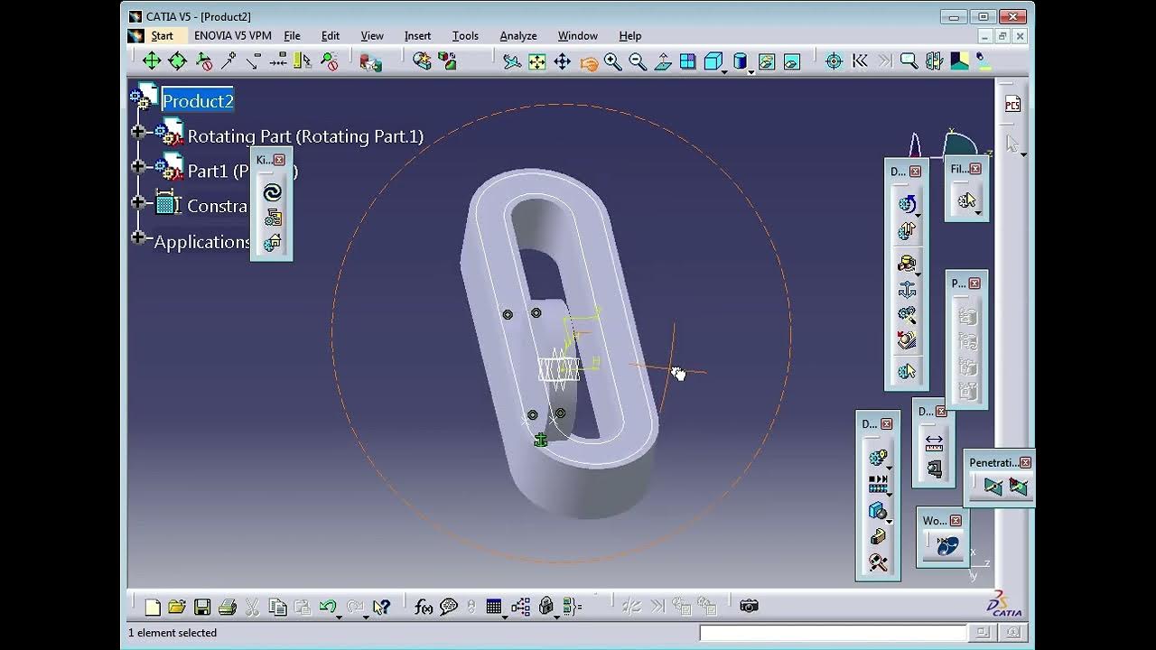Open the Help menu
This screenshot has height=650, width=1156.
[630, 36]
